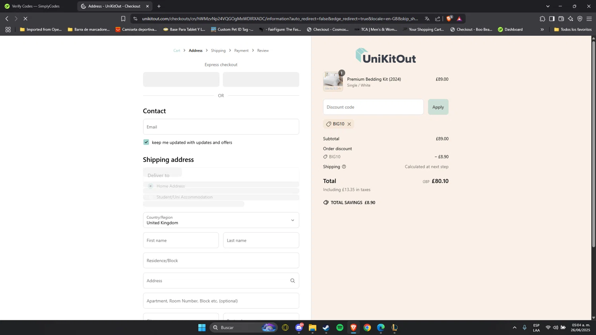Viewport: 596px width, 335px height.
Task: Open the Country/Region dropdown
Action: [x=221, y=220]
